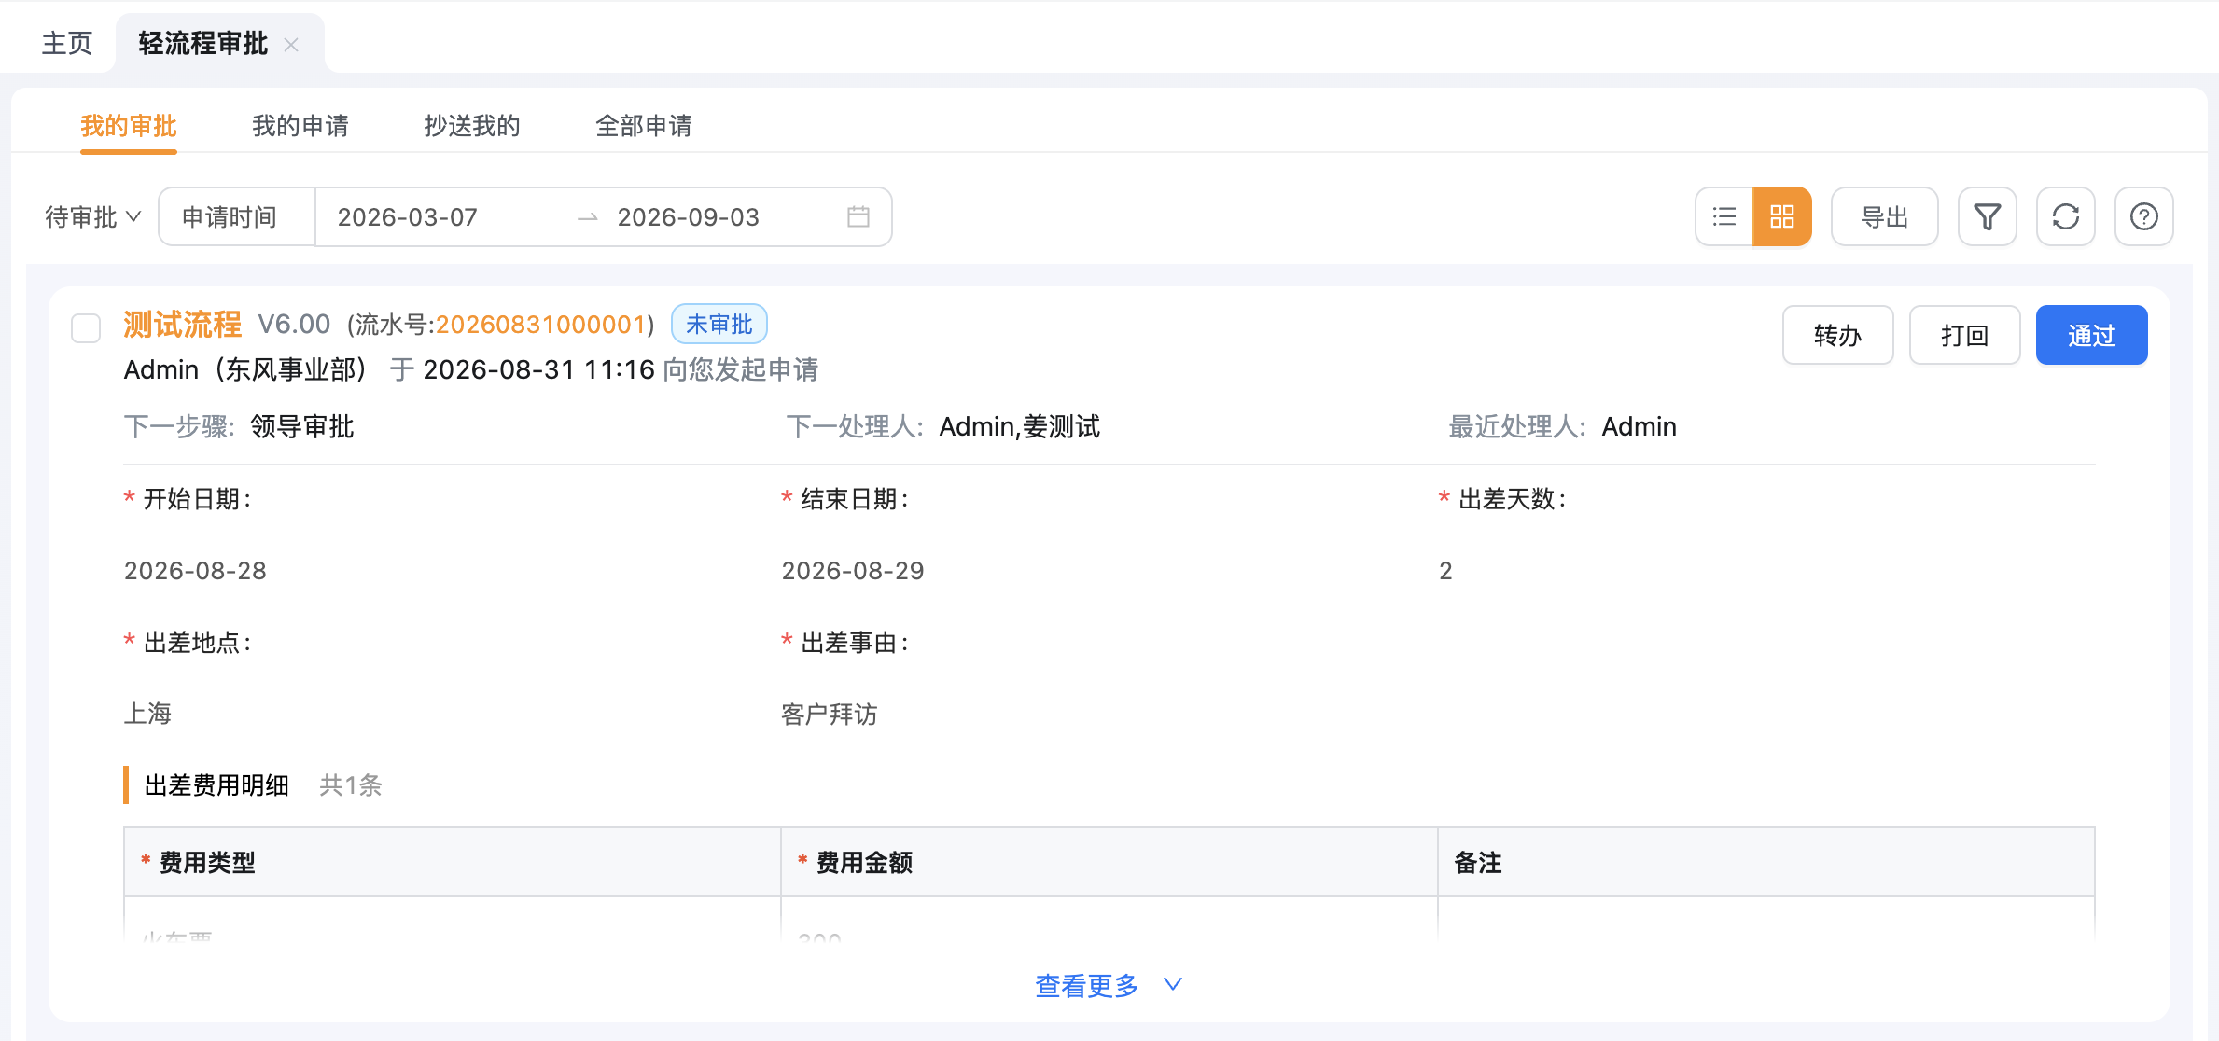
Task: Reject the request with 打回
Action: [x=1965, y=335]
